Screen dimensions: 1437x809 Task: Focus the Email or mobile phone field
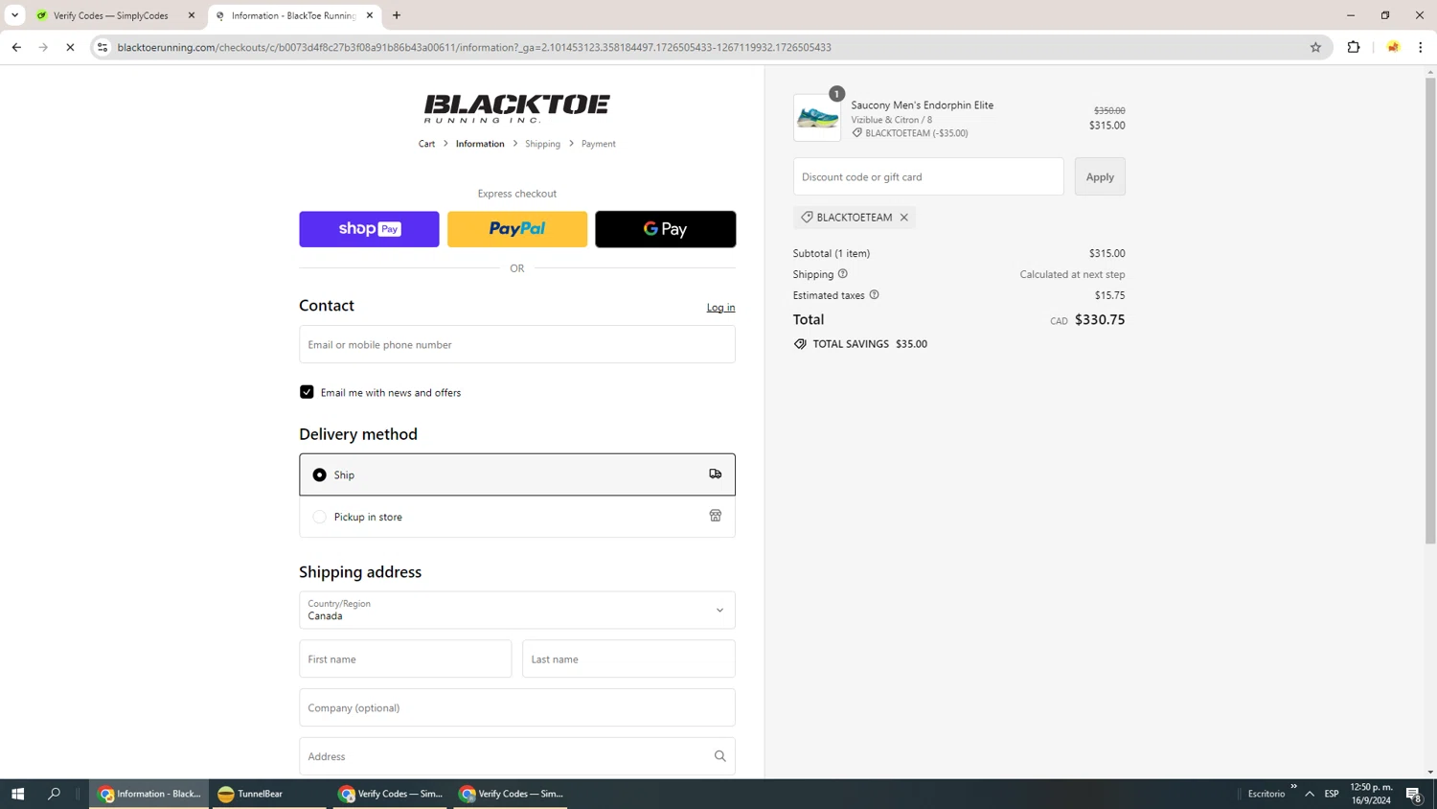(517, 344)
